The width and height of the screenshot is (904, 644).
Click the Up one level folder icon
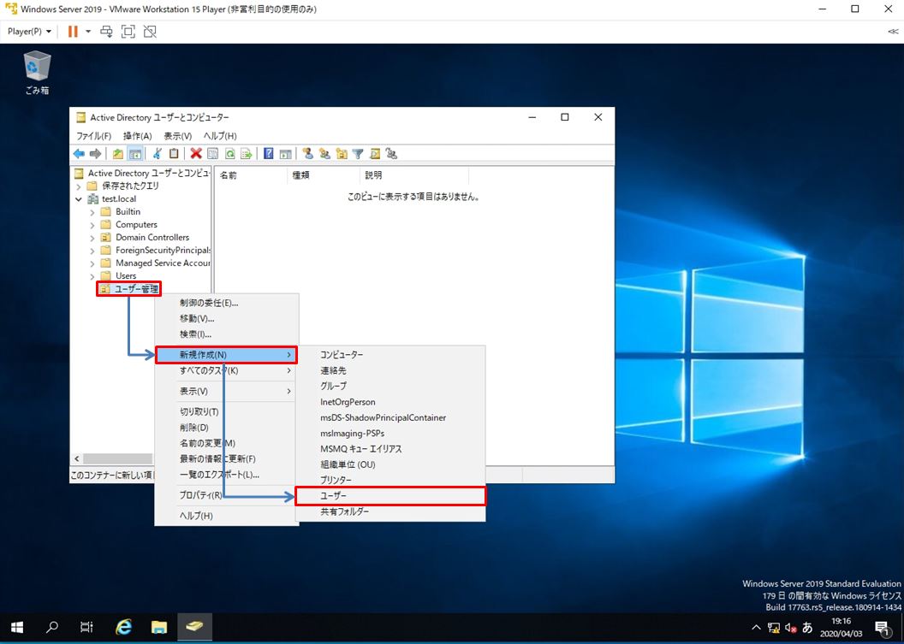point(117,154)
